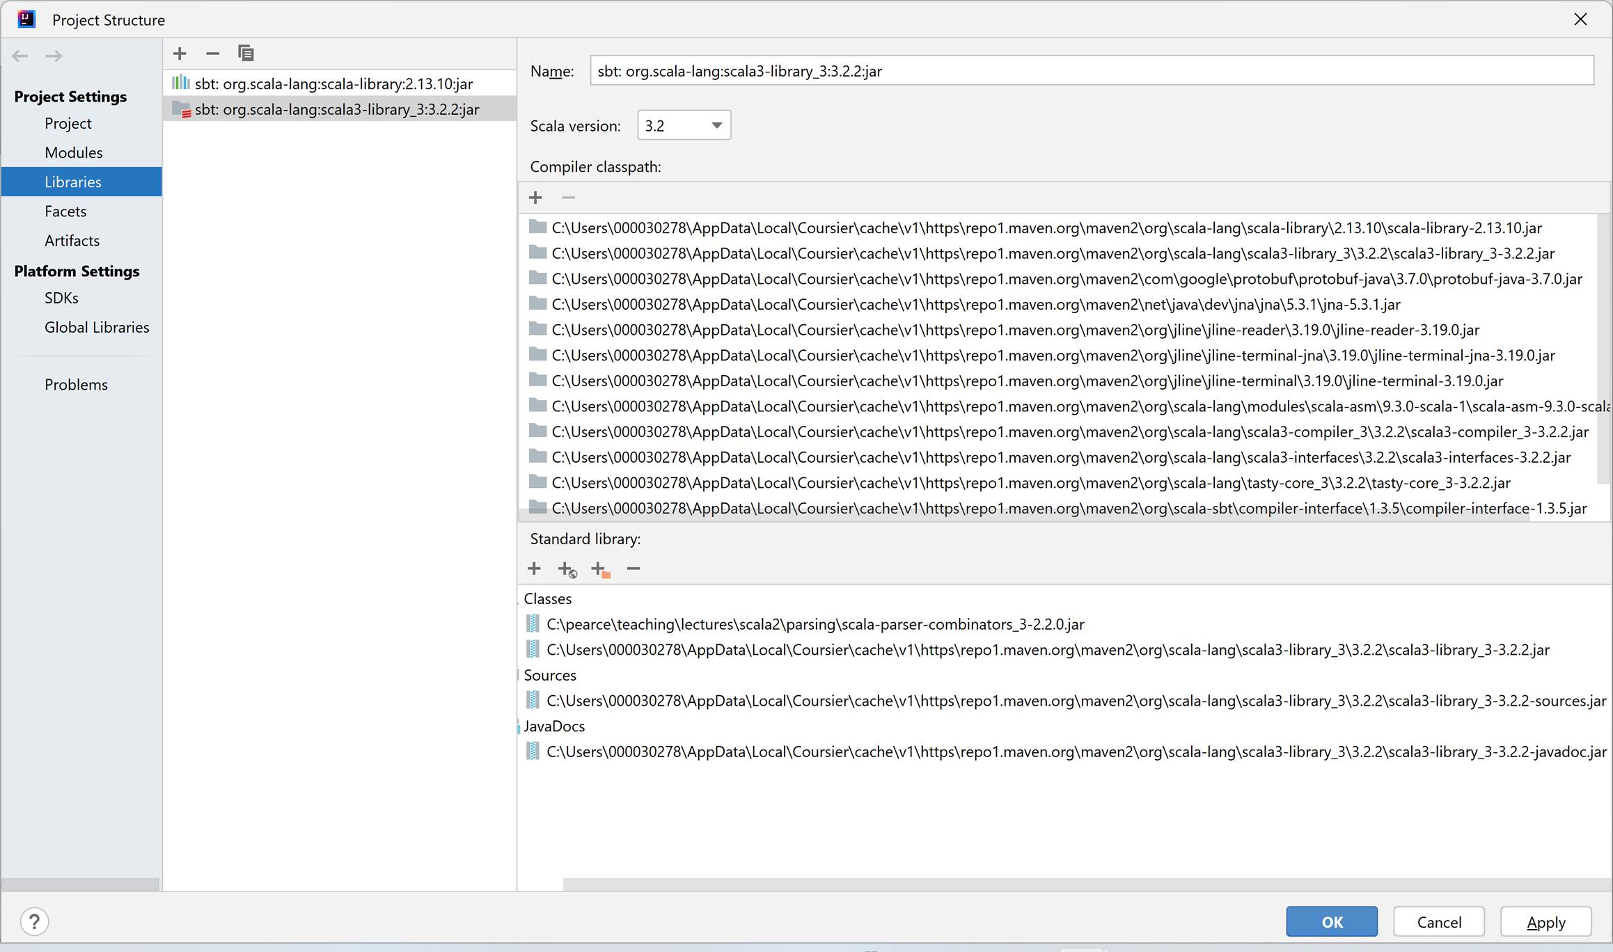Screen dimensions: 1613x952
Task: Navigate back with the left arrow
Action: click(x=20, y=56)
